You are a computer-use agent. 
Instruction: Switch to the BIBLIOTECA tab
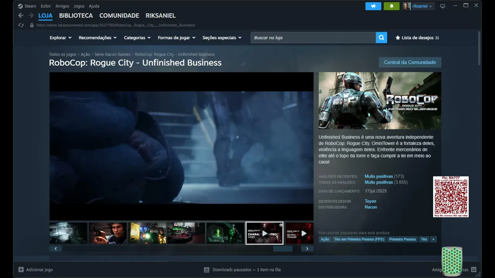[76, 16]
